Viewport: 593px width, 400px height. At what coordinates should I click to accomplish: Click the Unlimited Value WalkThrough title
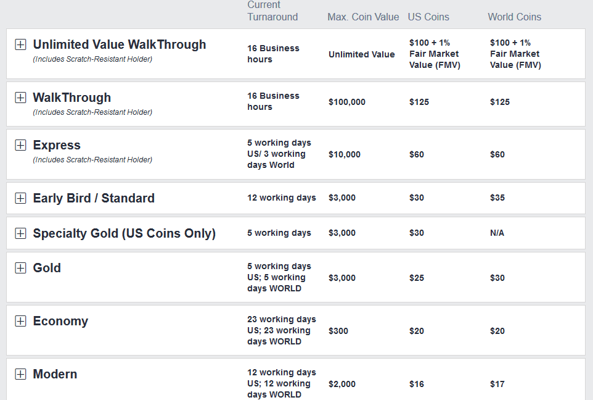click(x=120, y=44)
